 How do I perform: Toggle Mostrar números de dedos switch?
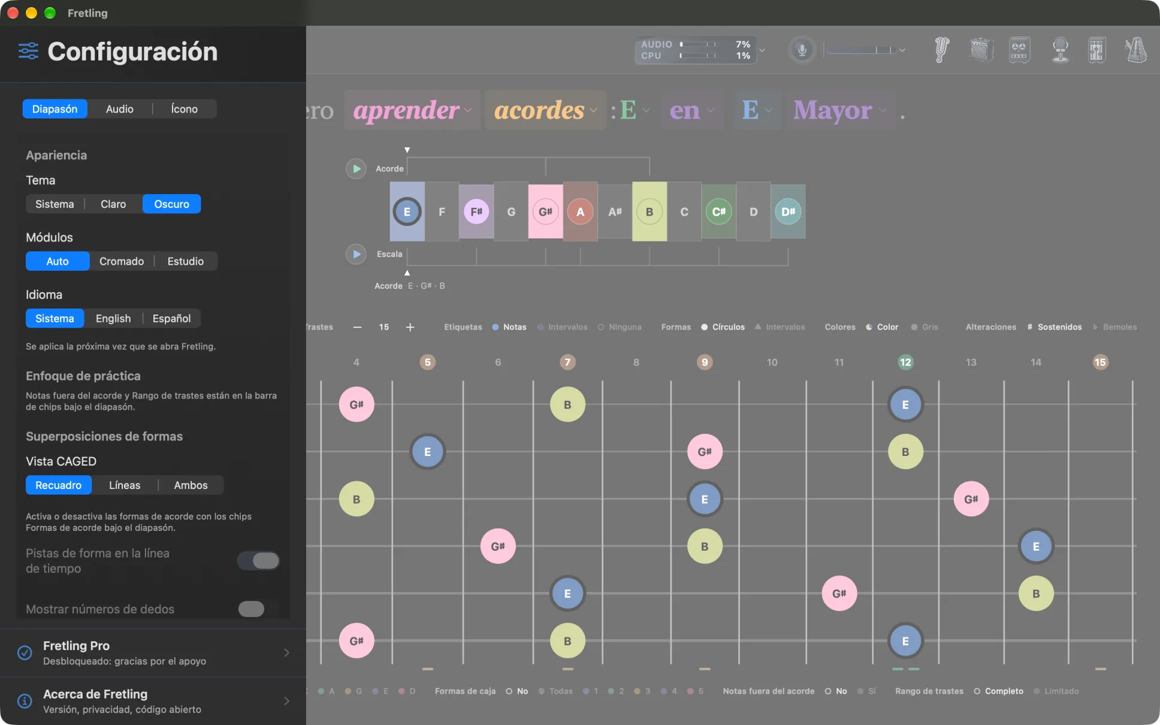tap(259, 609)
